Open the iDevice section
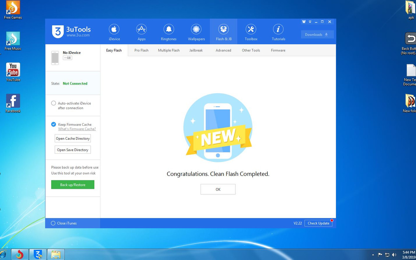Screen dimensions: 416x260 (114, 32)
